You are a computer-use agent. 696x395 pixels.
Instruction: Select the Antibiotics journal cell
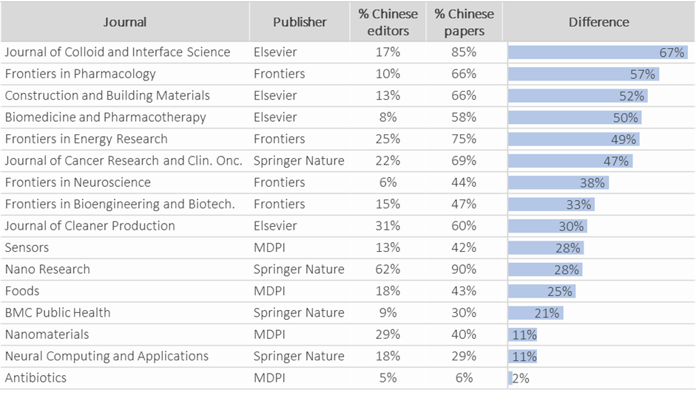tap(36, 378)
